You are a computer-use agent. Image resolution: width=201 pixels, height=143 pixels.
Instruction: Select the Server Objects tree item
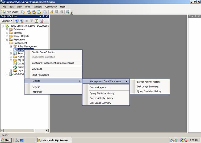pyautogui.click(x=21, y=36)
